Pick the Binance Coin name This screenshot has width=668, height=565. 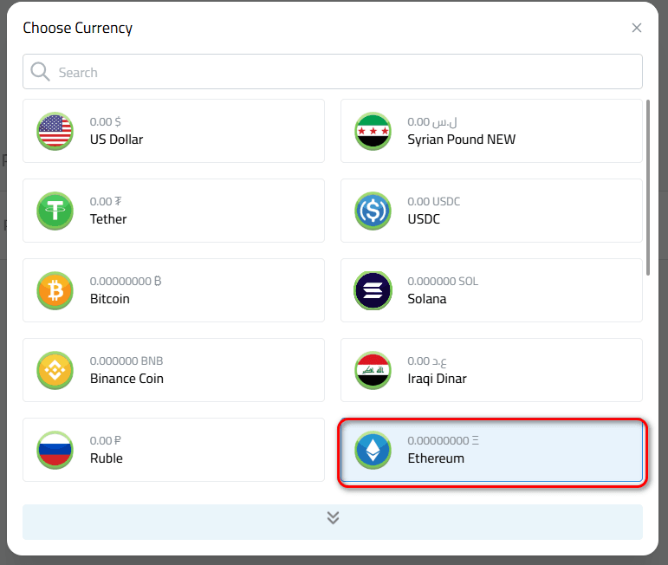click(126, 379)
